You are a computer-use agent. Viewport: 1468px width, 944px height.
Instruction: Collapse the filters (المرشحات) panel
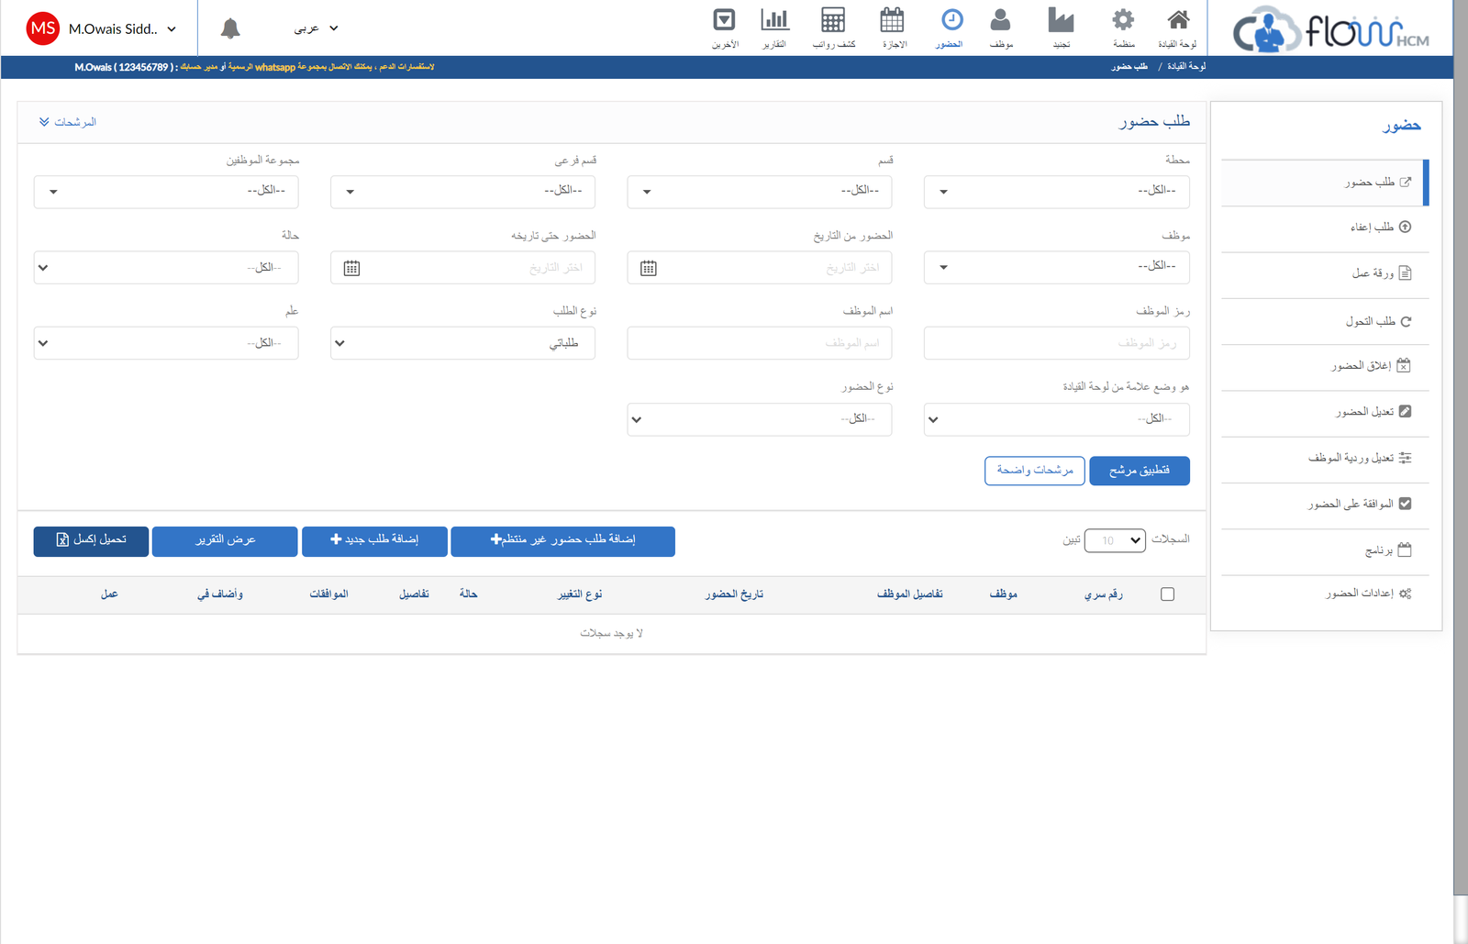68,122
